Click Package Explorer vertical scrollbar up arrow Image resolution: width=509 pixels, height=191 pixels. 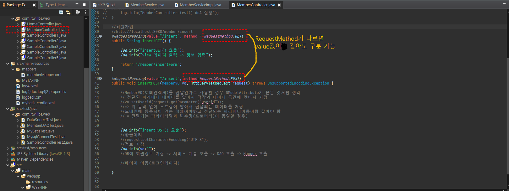[86, 18]
